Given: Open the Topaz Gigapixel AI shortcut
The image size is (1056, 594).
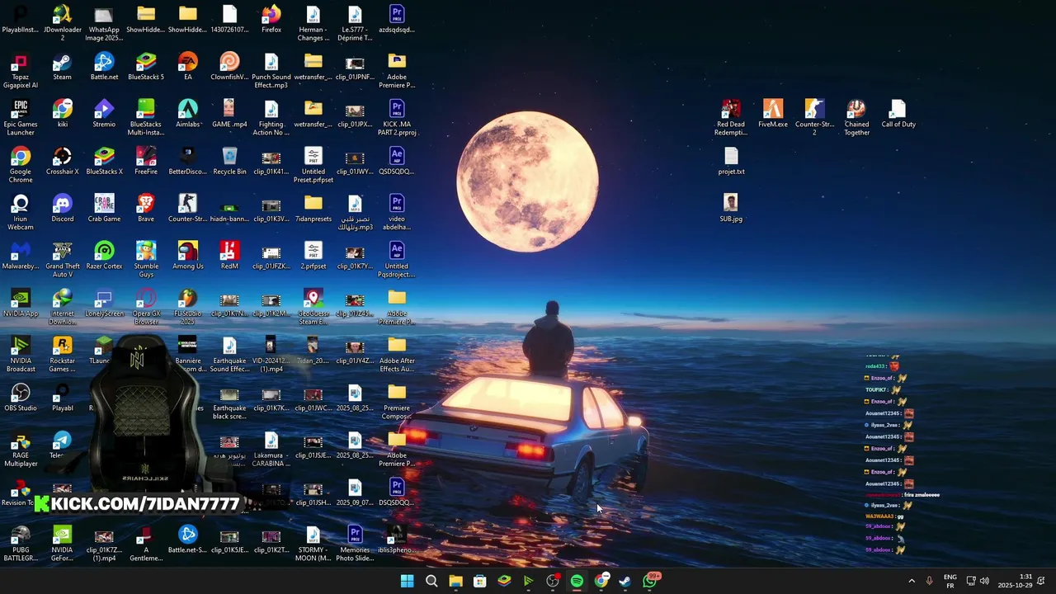Looking at the screenshot, I should [21, 71].
